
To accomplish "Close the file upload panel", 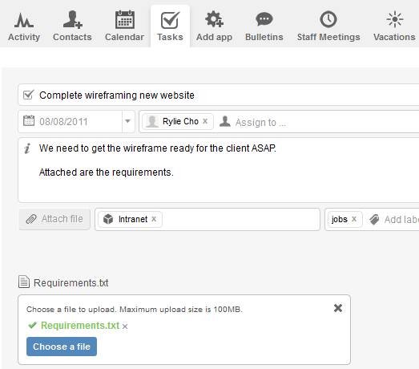I will [338, 308].
